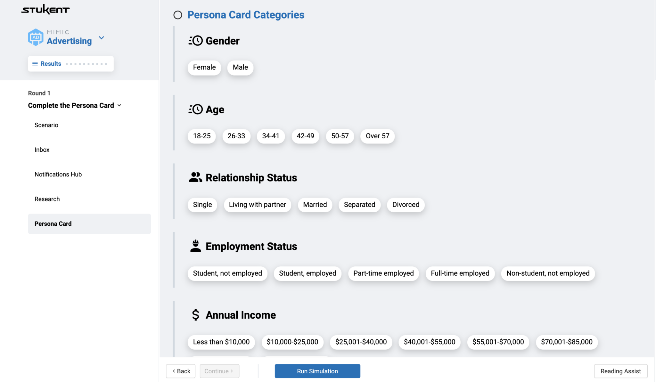Image resolution: width=656 pixels, height=382 pixels.
Task: Click the Employment Status worker icon
Action: (x=195, y=246)
